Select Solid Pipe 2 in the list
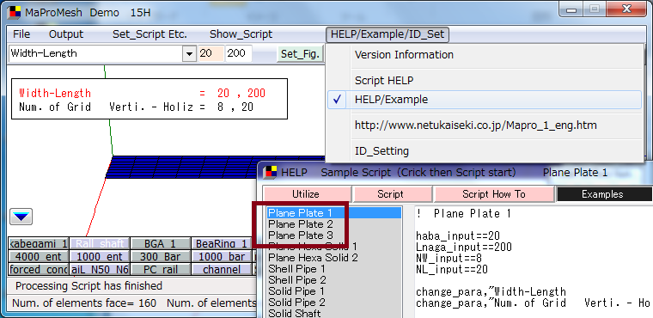This screenshot has height=318, width=653. tap(296, 303)
